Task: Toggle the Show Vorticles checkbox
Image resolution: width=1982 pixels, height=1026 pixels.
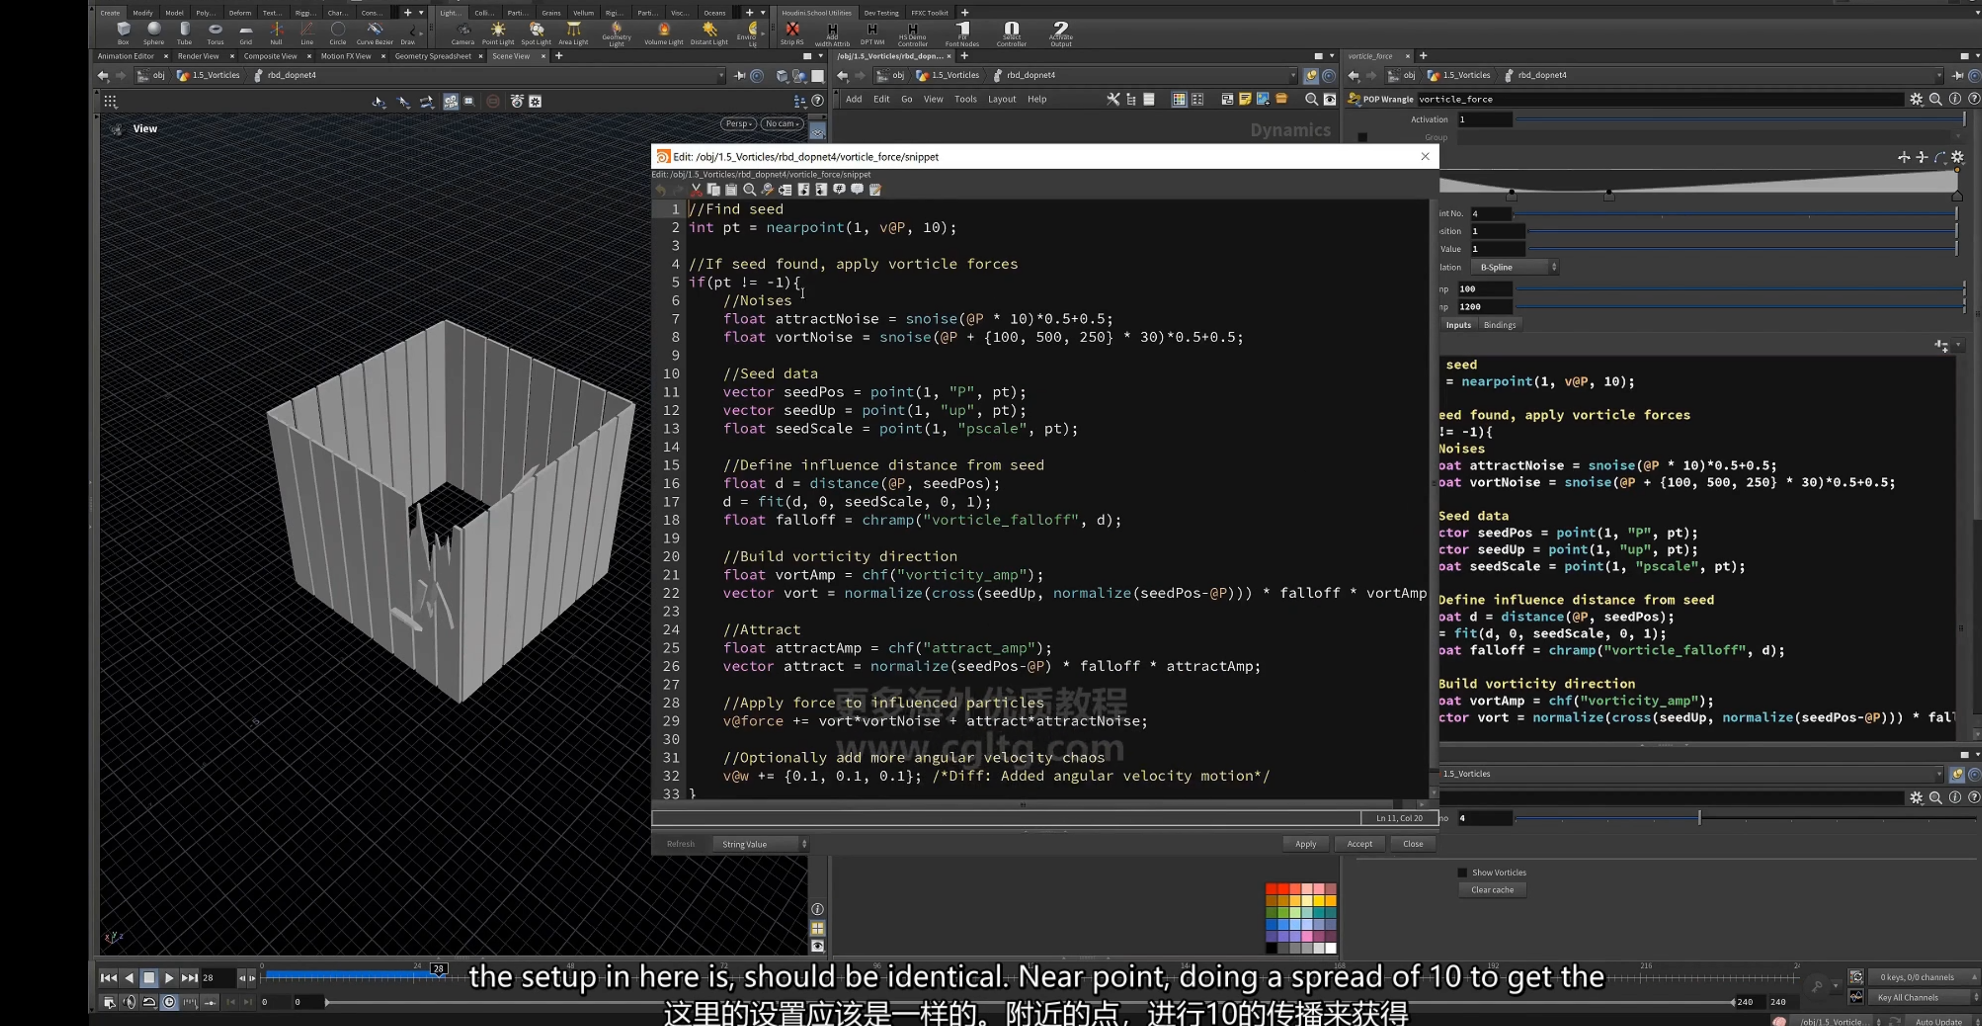Action: coord(1462,872)
